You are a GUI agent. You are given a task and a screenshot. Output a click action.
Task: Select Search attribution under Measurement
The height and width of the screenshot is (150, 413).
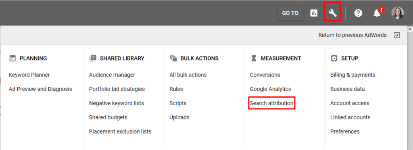point(271,103)
